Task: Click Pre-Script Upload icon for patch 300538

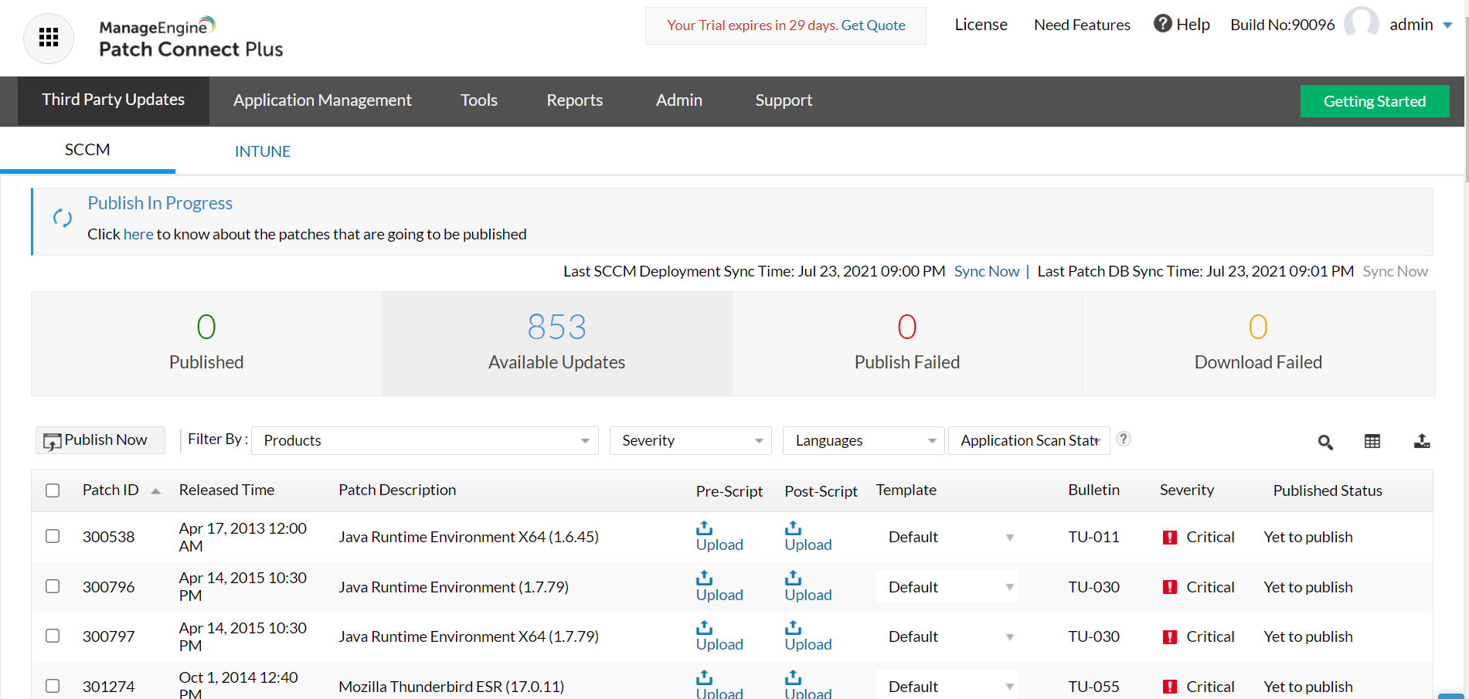Action: [704, 528]
